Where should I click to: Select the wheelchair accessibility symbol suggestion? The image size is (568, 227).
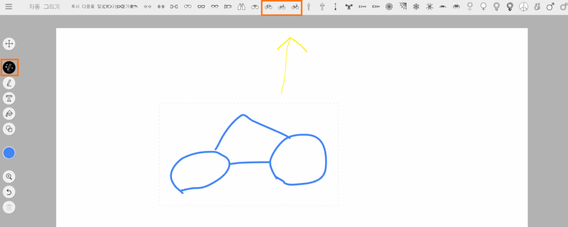[537, 7]
